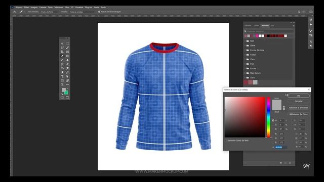Select the S saturation radio button
324x182 pixels.
click(x=273, y=125)
